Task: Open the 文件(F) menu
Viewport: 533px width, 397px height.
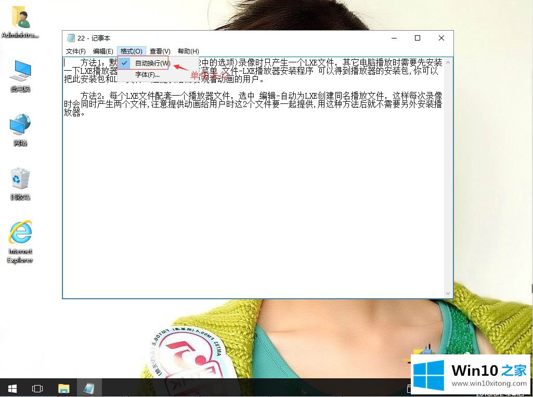Action: click(75, 51)
